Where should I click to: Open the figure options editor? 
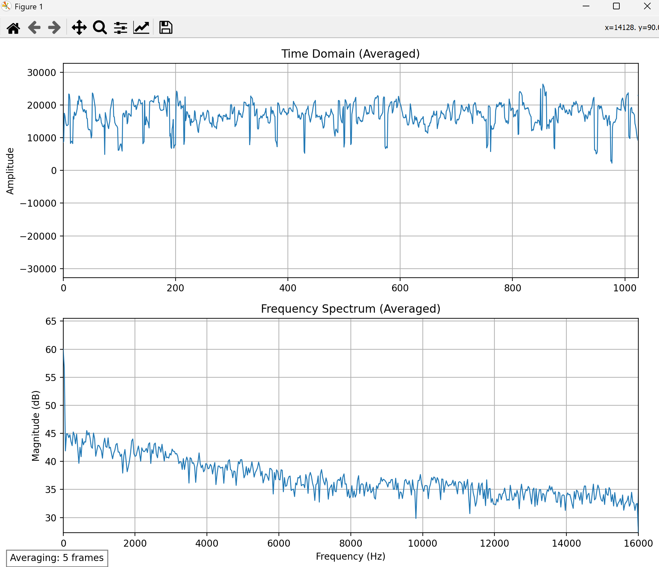(141, 28)
